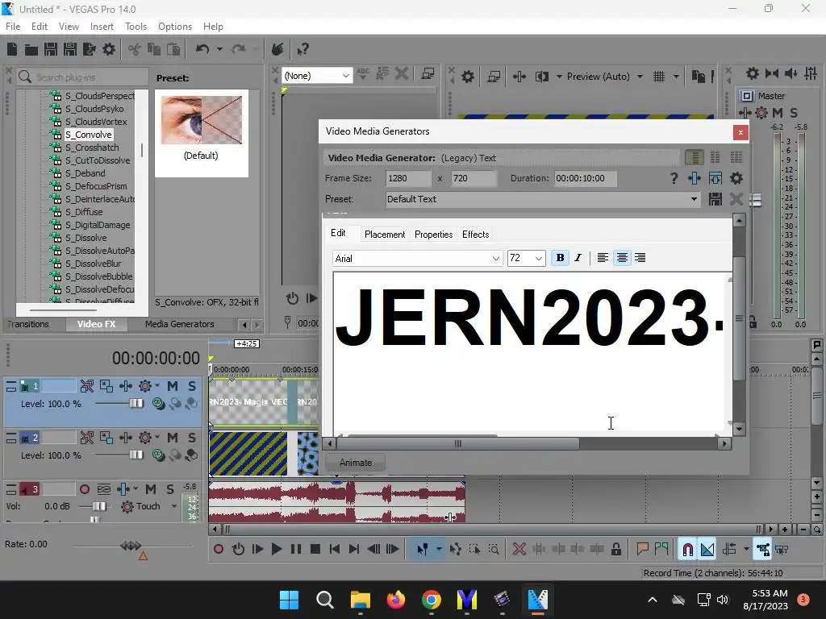Open the Options menu
Viewport: 826px width, 619px height.
pyautogui.click(x=175, y=27)
